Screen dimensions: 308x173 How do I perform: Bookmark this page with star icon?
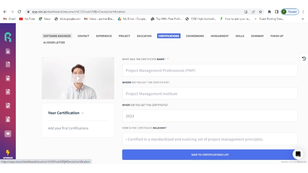click(x=260, y=12)
